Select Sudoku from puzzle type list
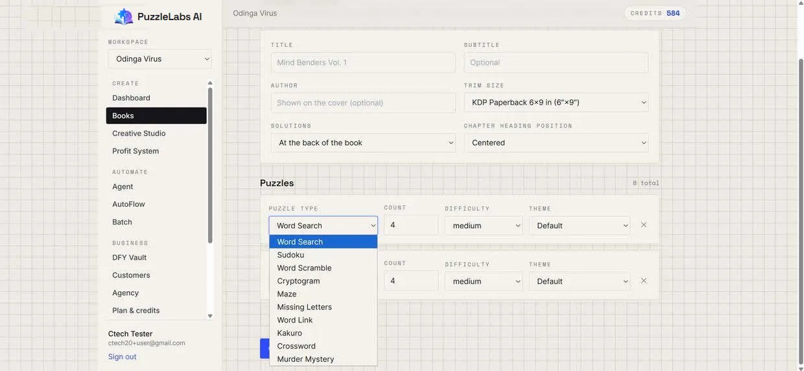 click(324, 255)
